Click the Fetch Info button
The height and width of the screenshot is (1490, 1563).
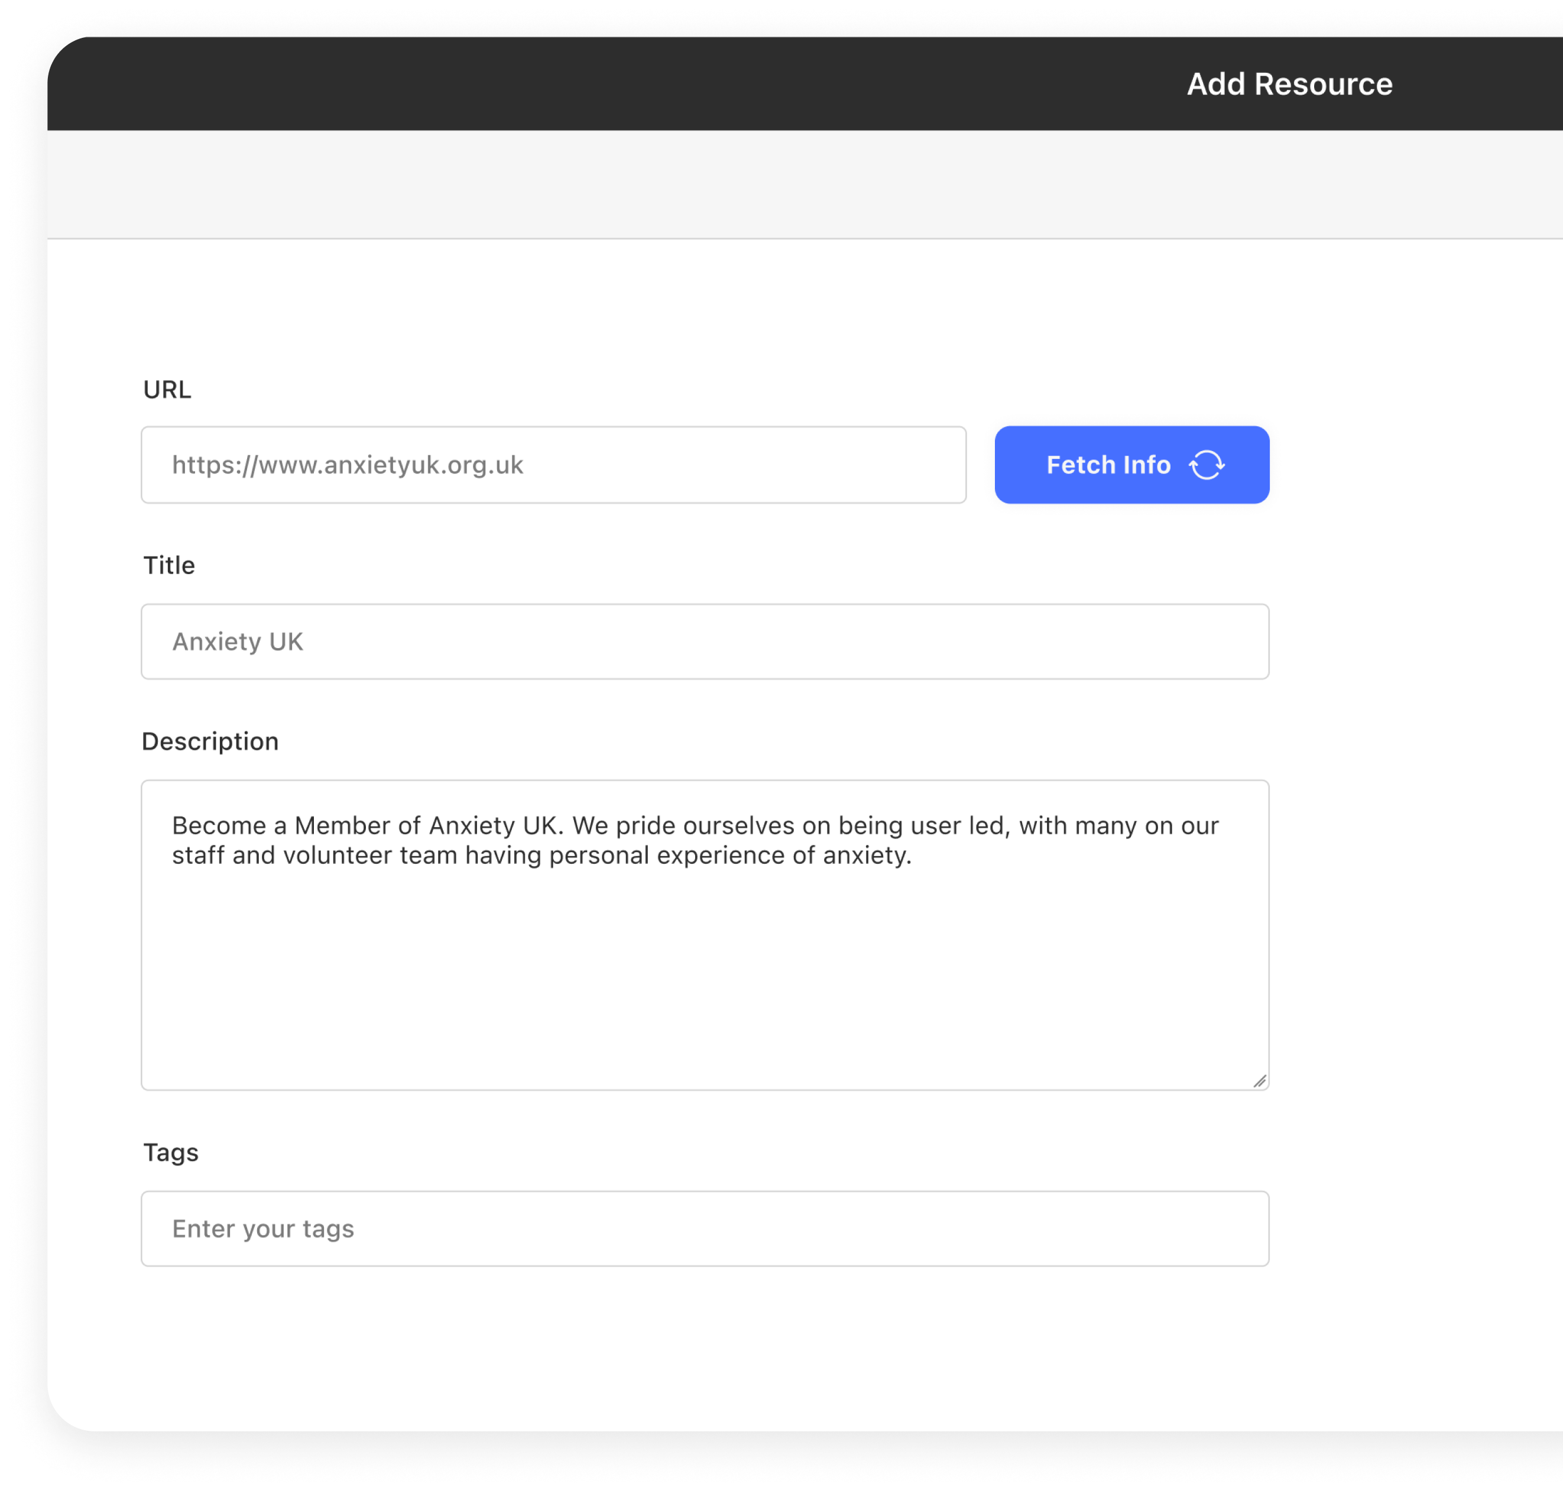click(x=1132, y=465)
